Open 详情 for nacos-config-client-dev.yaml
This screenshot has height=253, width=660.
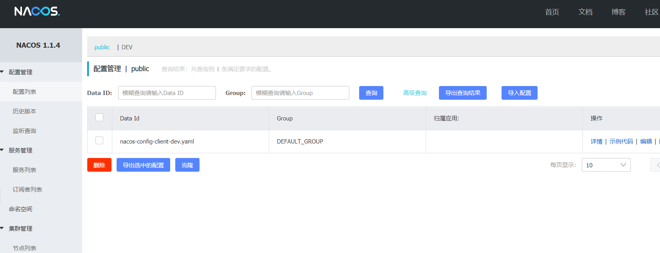point(597,142)
